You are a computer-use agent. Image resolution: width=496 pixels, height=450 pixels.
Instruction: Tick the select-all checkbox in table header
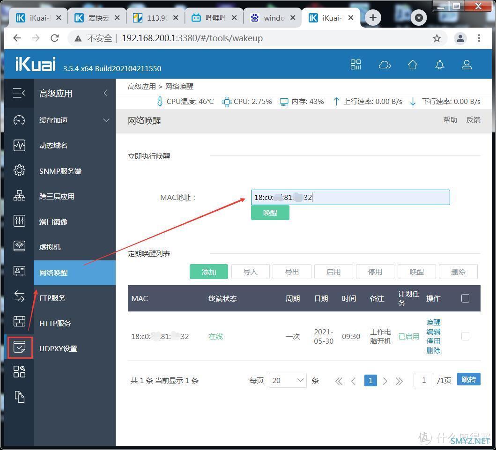465,298
